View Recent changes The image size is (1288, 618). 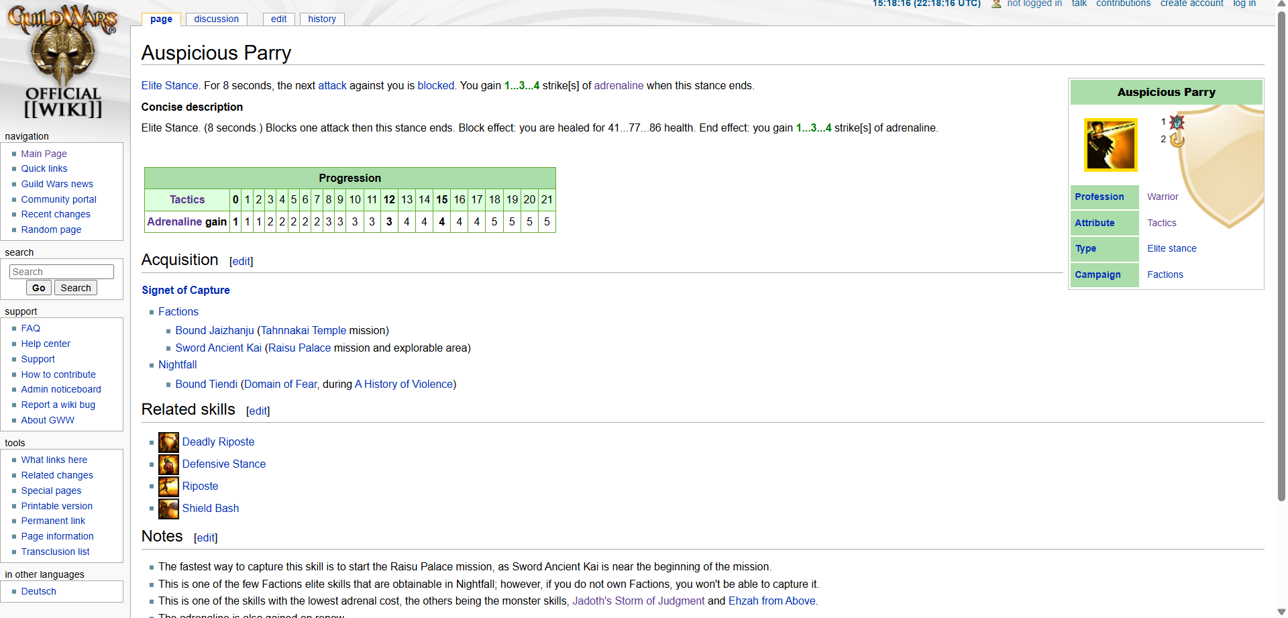[56, 214]
